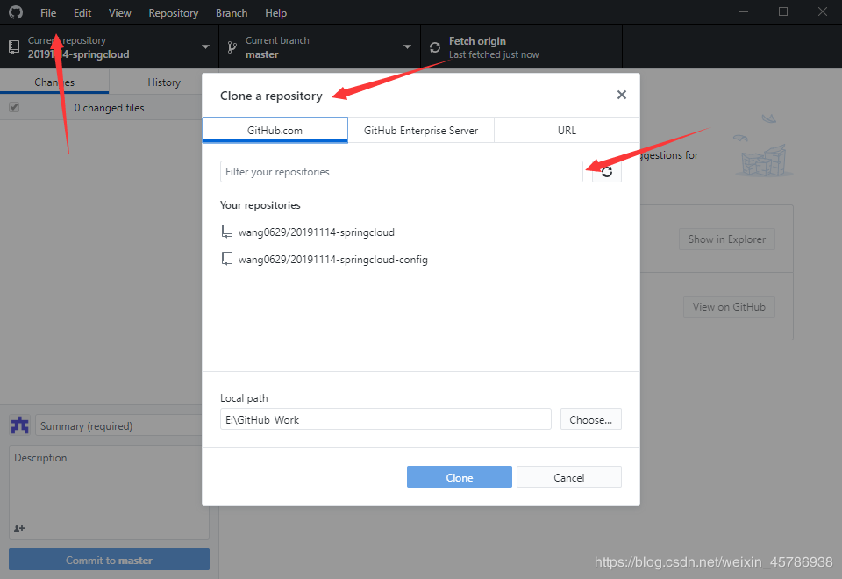Viewport: 842px width, 579px height.
Task: Click Commit to master button
Action: (109, 560)
